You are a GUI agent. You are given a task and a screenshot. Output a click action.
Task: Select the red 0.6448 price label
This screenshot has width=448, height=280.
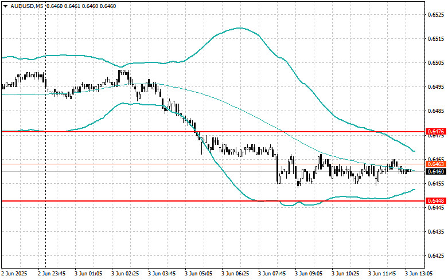436,201
